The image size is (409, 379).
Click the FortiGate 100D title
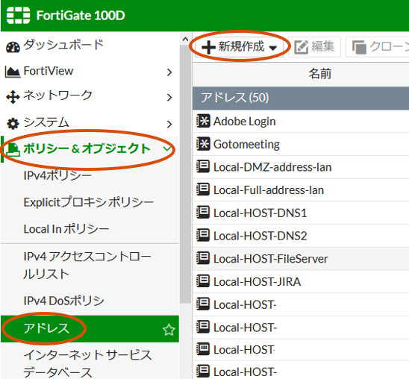(x=81, y=16)
